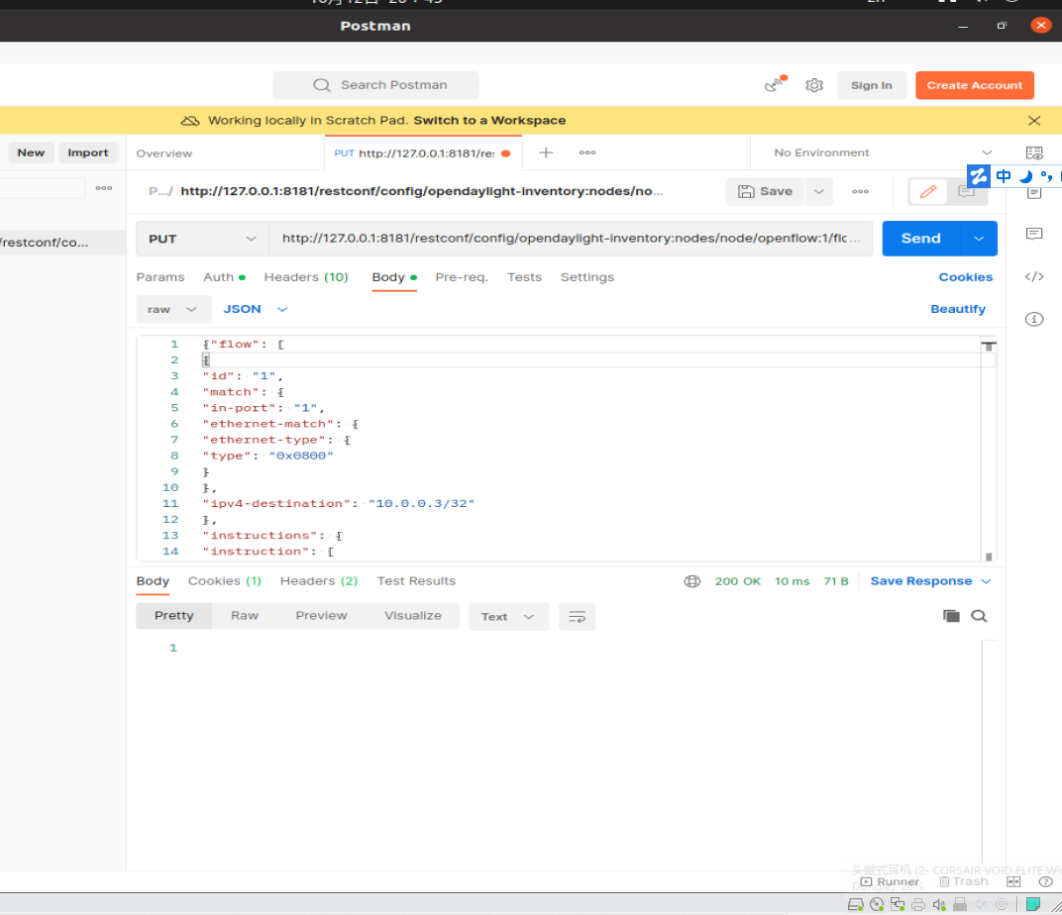Screen dimensions: 1062x915
Task: Search the response with magnifier icon
Action: point(979,616)
